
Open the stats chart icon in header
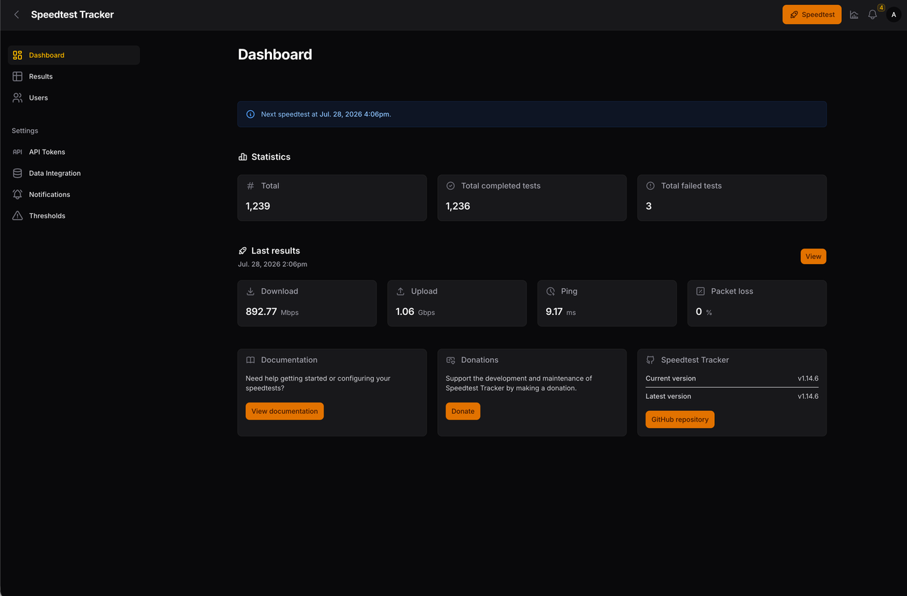854,15
